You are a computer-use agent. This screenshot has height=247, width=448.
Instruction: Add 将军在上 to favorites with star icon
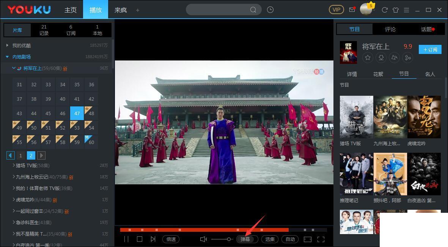[367, 58]
